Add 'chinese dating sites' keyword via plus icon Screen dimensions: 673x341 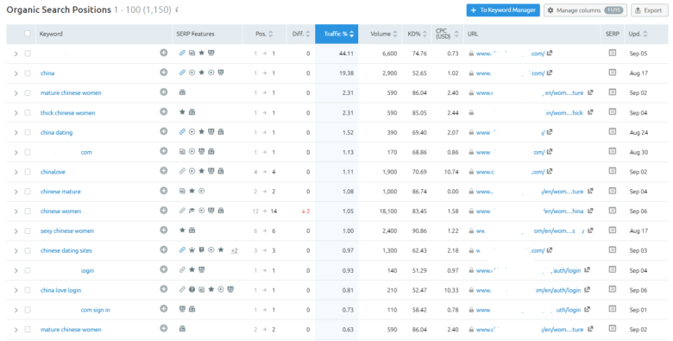(164, 250)
